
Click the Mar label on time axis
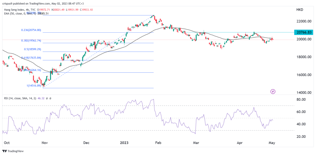click(x=196, y=143)
